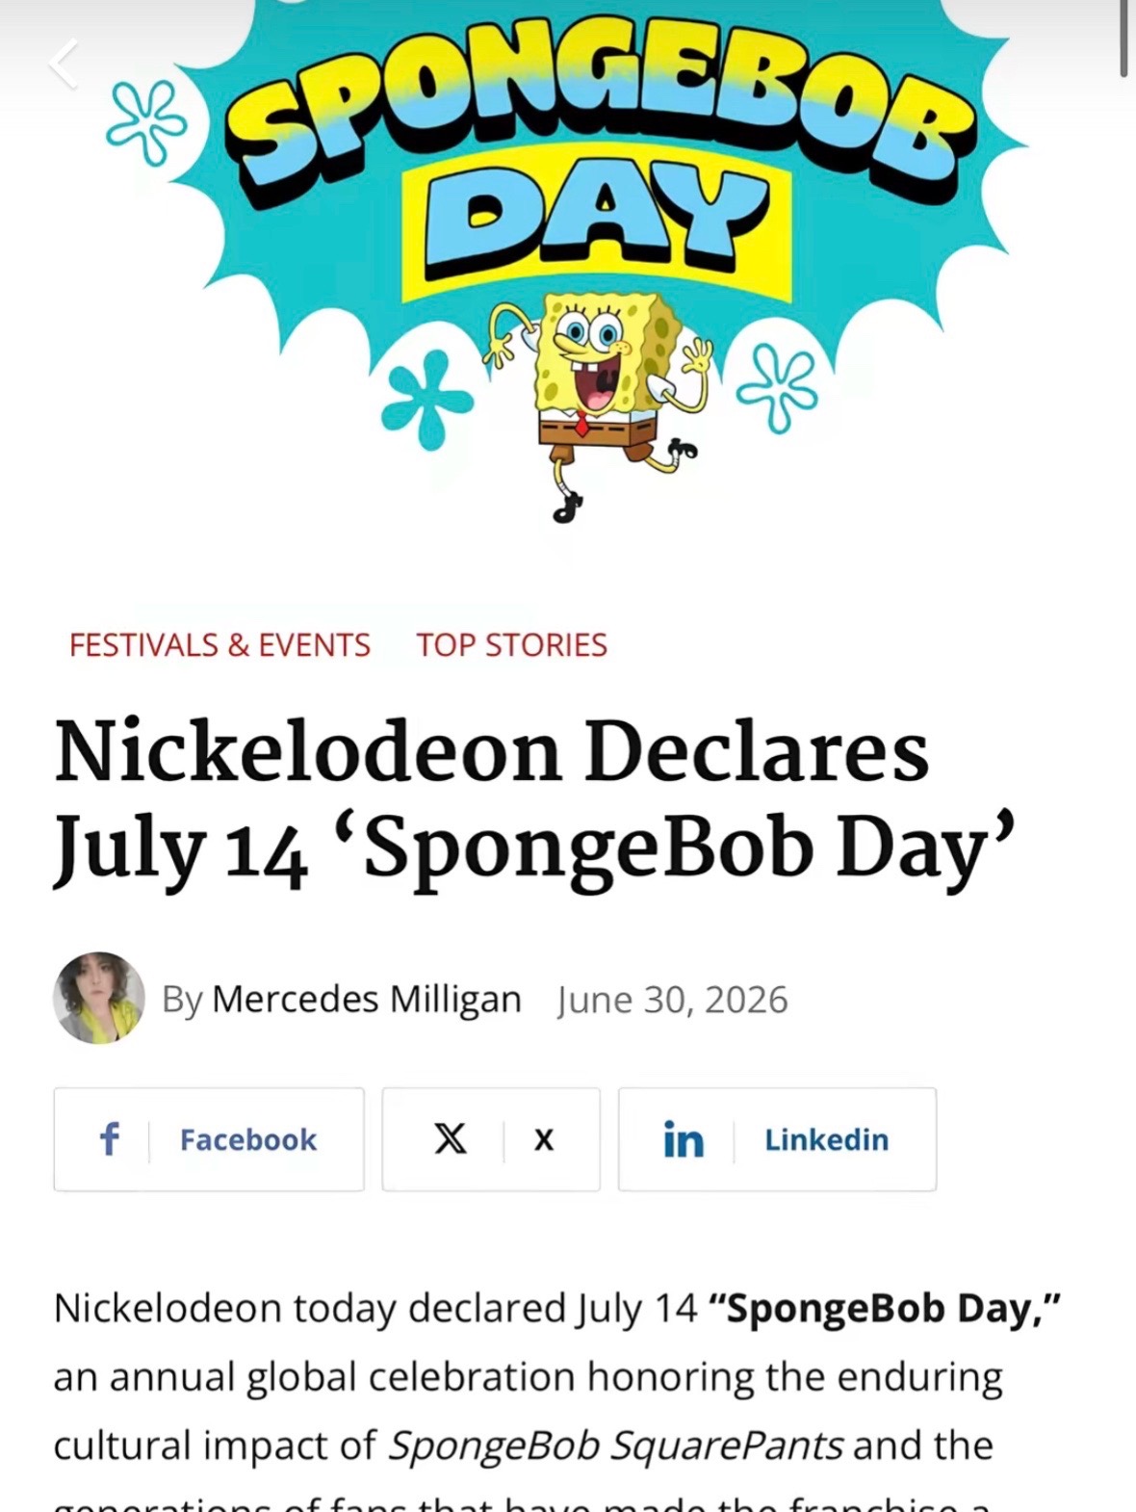Click the SpongeBob SquarePants italic title
This screenshot has height=1512, width=1136.
(x=616, y=1446)
